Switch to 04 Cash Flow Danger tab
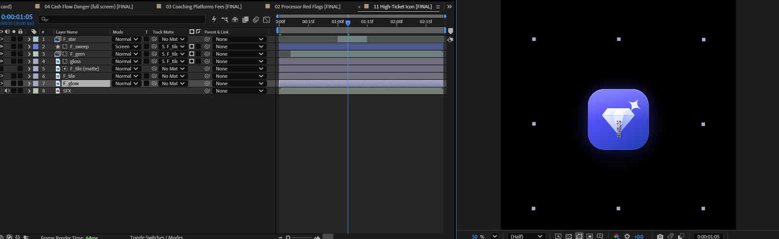Viewport: 779px width, 239px height. [x=89, y=7]
